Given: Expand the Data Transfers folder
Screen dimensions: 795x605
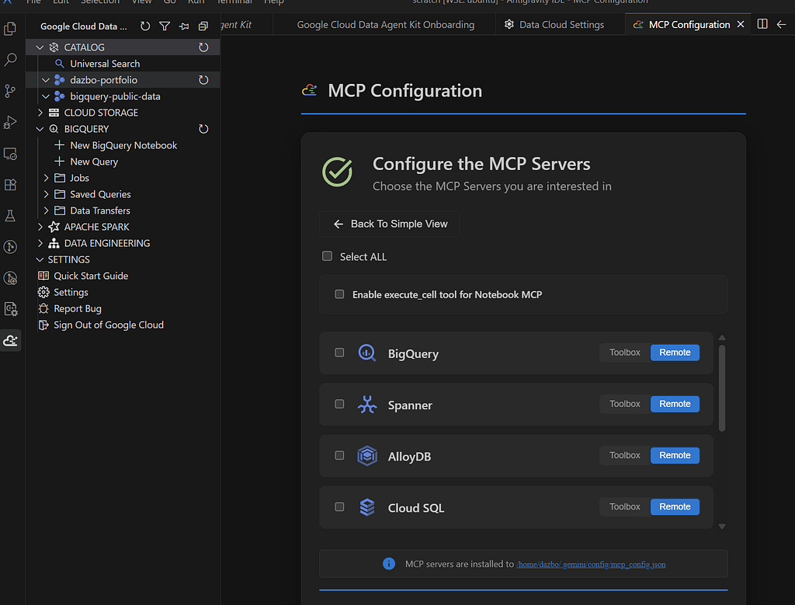Looking at the screenshot, I should pos(46,210).
